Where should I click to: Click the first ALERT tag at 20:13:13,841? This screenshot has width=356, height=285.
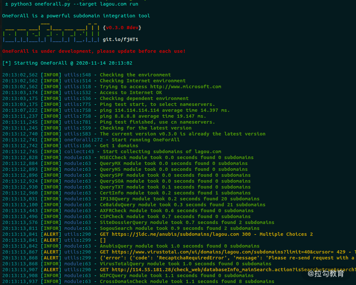51,234
